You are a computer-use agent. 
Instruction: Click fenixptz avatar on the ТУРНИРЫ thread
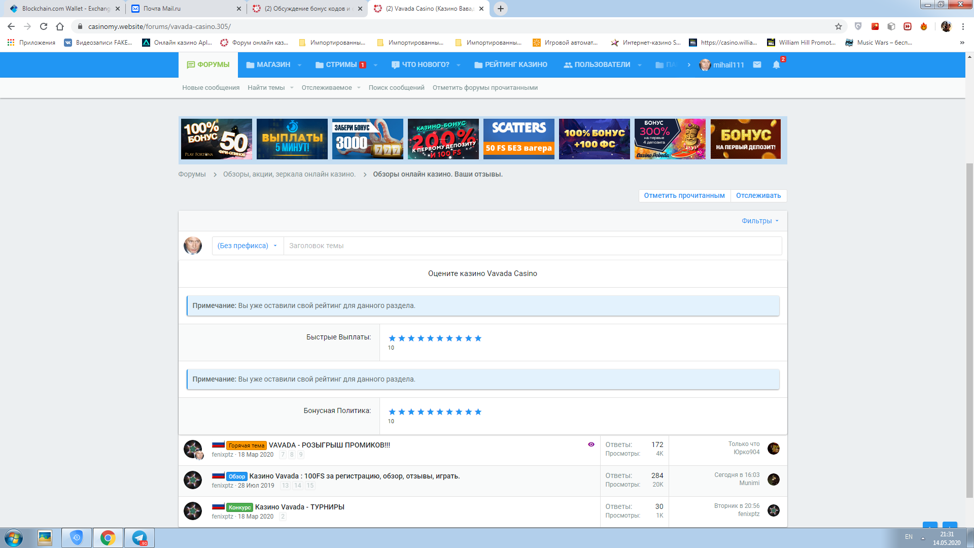[773, 510]
